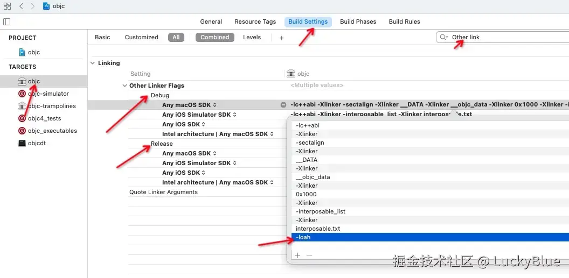Open the related items grid icon
This screenshot has height=278, width=569.
7,6
